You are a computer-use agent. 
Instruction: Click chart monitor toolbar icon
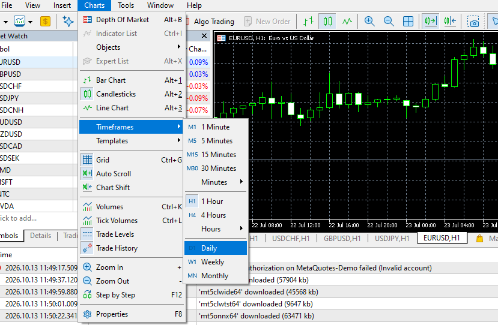tap(19, 22)
